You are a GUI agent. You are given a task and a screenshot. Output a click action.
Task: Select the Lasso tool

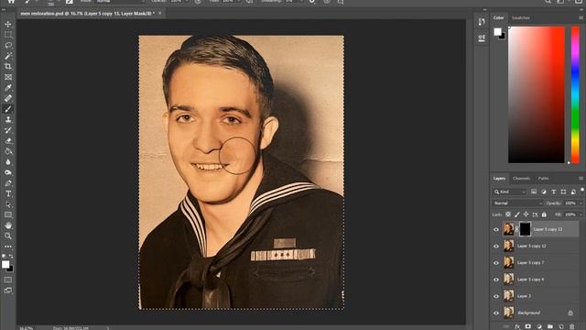[x=8, y=45]
